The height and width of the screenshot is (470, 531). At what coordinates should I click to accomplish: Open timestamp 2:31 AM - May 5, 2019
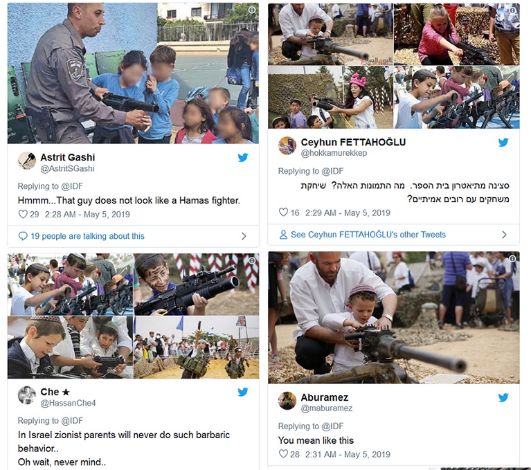coord(348,454)
